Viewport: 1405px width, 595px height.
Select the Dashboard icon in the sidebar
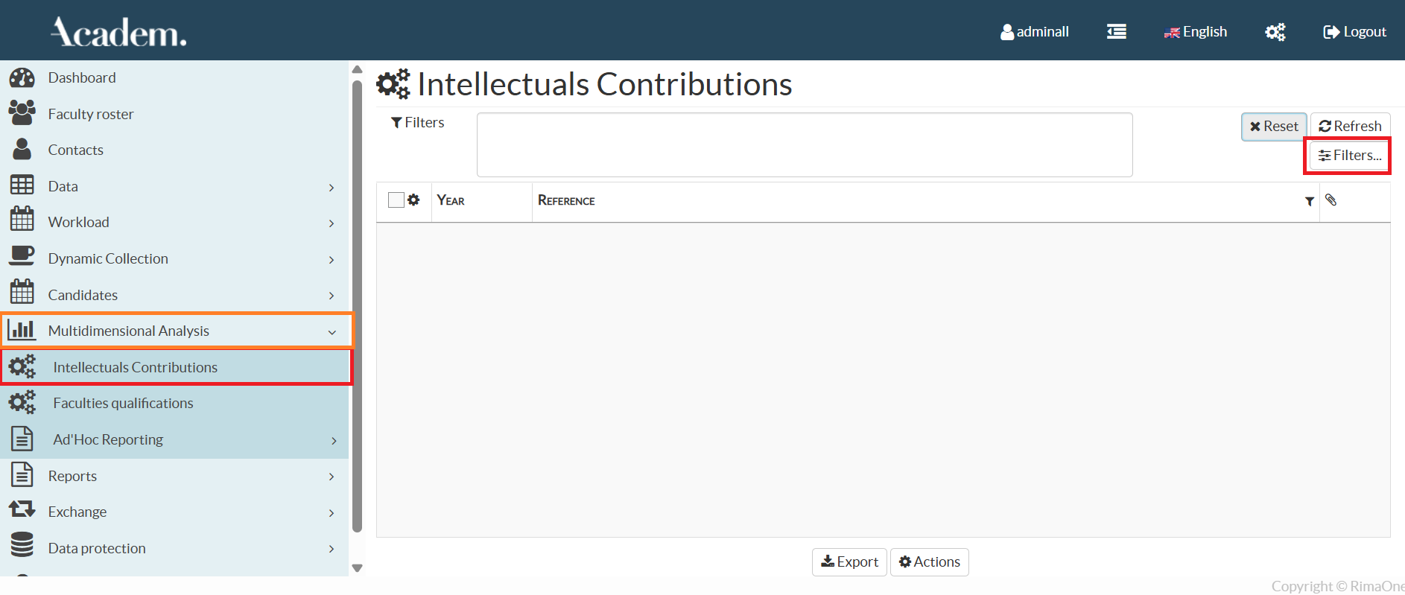click(x=22, y=77)
